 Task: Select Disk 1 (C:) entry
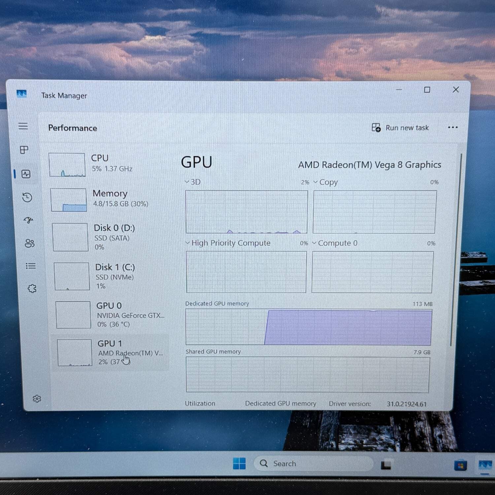[110, 276]
